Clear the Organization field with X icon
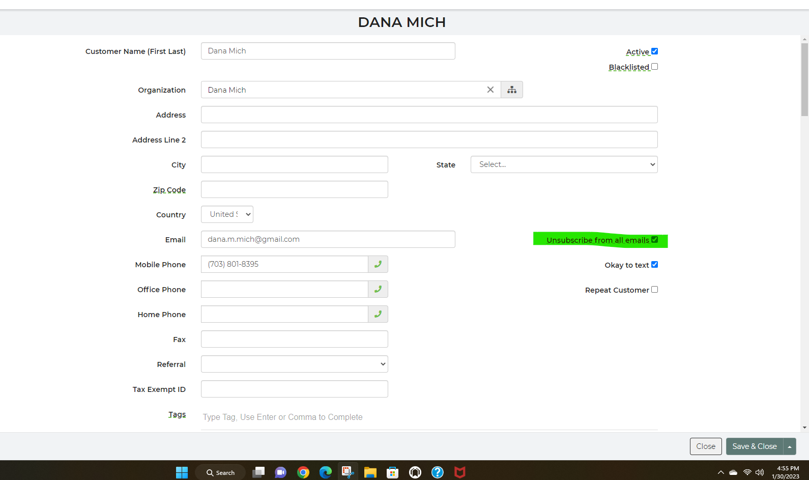The width and height of the screenshot is (809, 480). click(490, 90)
